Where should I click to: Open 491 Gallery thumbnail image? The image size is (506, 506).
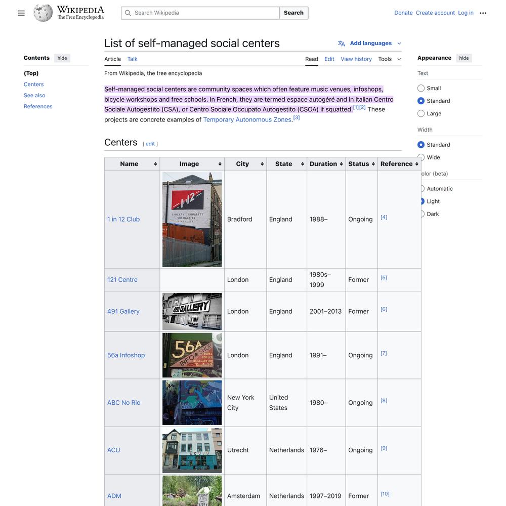(x=192, y=311)
